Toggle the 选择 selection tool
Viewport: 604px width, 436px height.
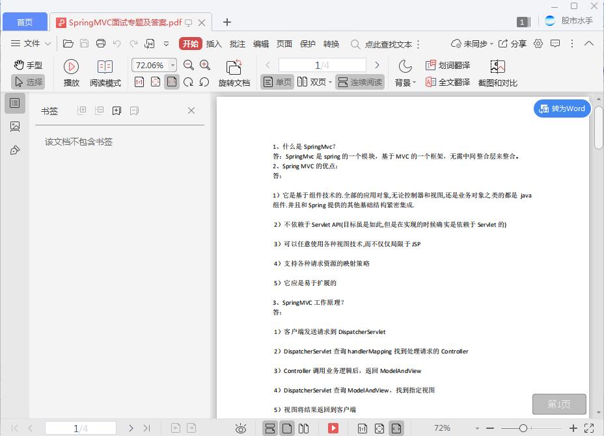pos(28,82)
